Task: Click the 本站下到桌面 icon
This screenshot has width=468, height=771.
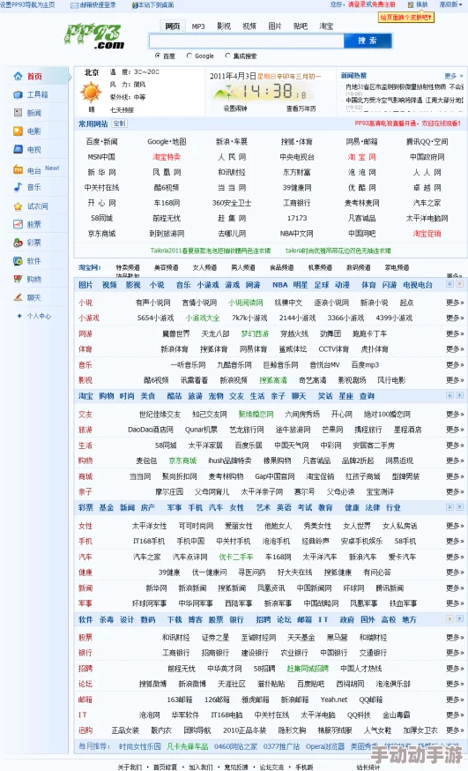Action: point(134,5)
